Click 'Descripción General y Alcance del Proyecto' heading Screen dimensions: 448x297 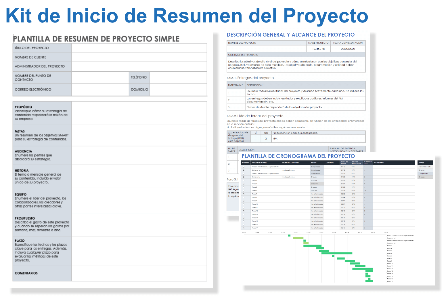click(291, 35)
